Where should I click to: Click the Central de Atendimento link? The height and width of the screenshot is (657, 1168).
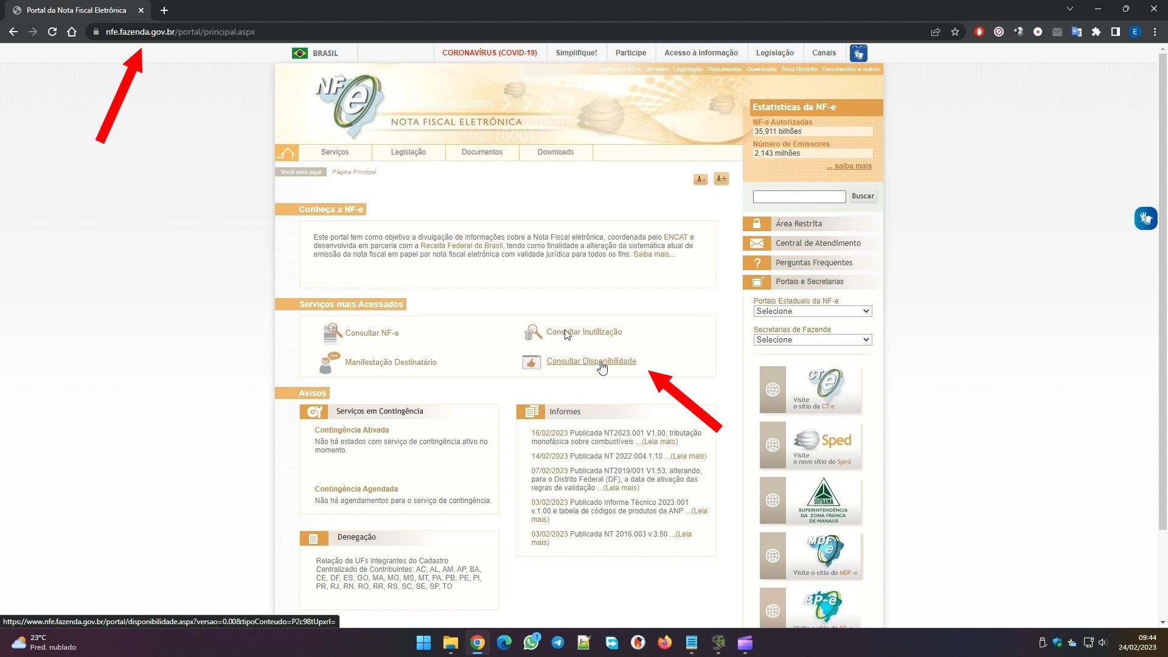pos(818,243)
